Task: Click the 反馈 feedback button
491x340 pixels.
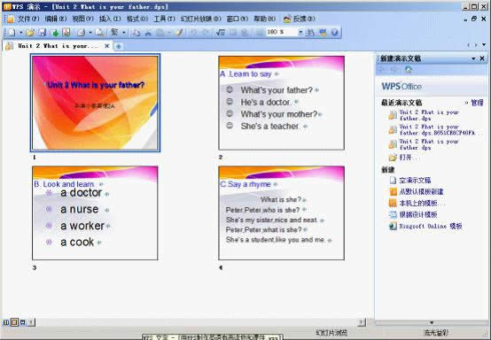Action: (299, 19)
